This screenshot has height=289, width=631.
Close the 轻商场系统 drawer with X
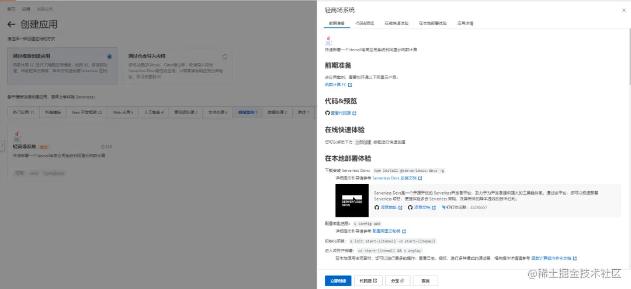624,10
